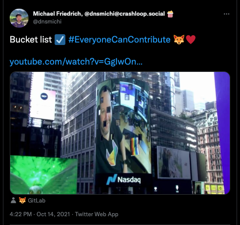Click the fox emoji after the hashtag
Screen dimensions: 240x225
(x=179, y=40)
